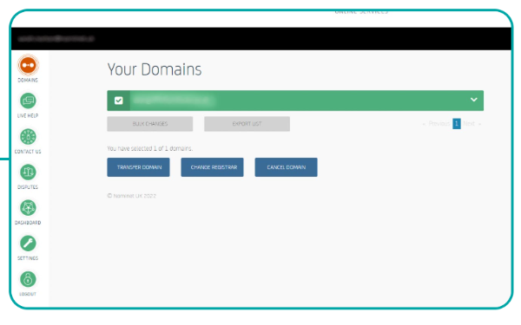Image resolution: width=521 pixels, height=325 pixels.
Task: Click the Nominet UK 2022 copyright text
Action: coord(132,196)
